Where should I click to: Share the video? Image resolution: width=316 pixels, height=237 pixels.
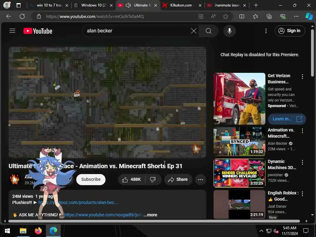178,179
